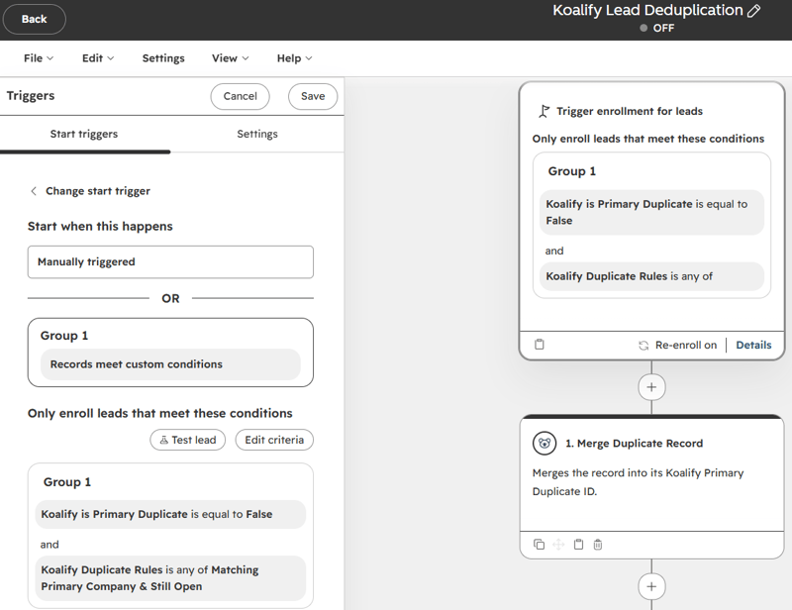Click the OFF workflow status indicator
Screen dimensions: 792x610
(657, 29)
